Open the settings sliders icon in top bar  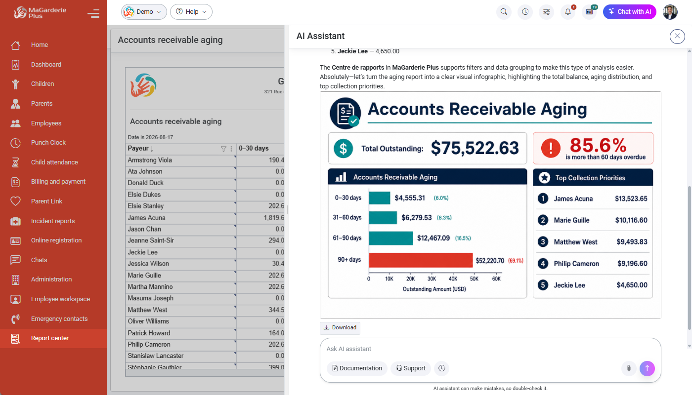[x=547, y=12]
